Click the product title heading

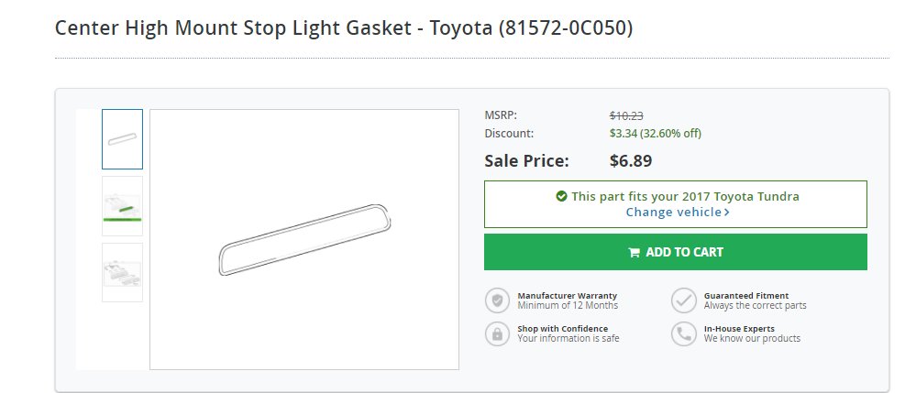tap(344, 27)
